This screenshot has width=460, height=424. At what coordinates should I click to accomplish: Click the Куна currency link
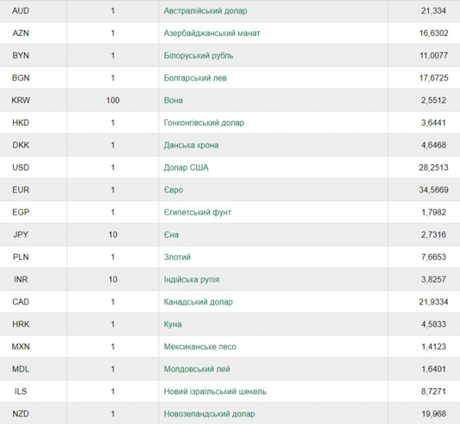(172, 324)
